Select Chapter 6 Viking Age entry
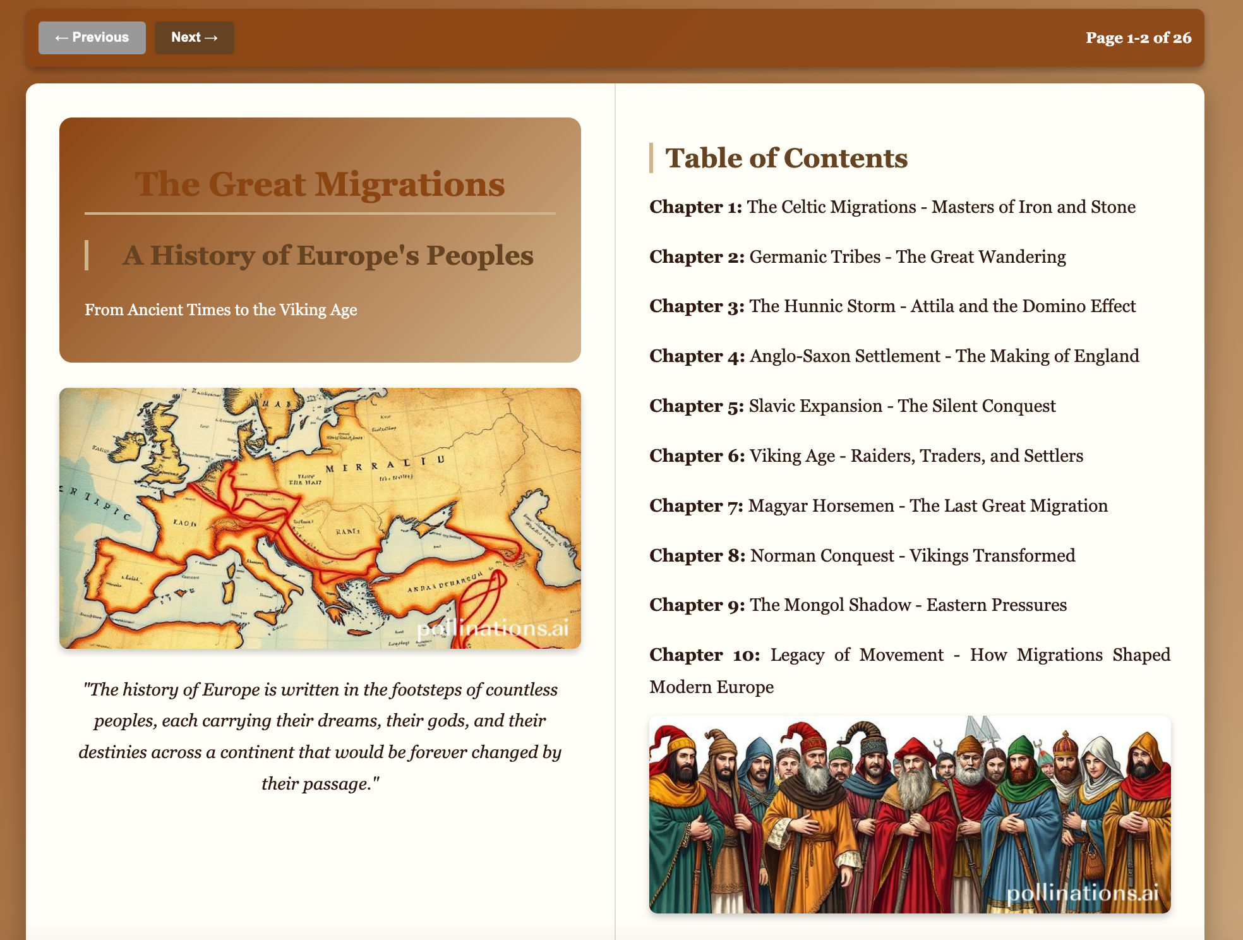Image resolution: width=1243 pixels, height=940 pixels. pyautogui.click(x=867, y=456)
